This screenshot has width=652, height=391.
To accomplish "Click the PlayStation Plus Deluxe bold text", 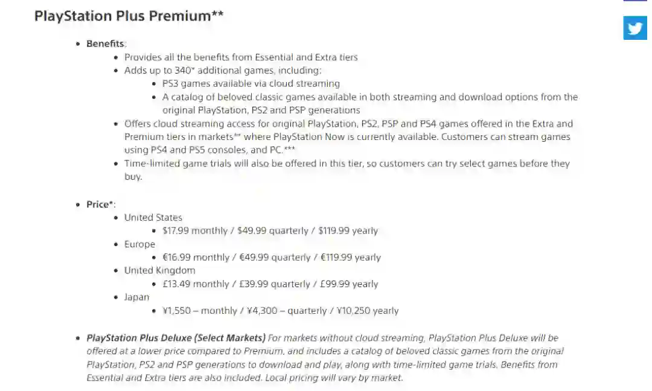I will click(176, 338).
